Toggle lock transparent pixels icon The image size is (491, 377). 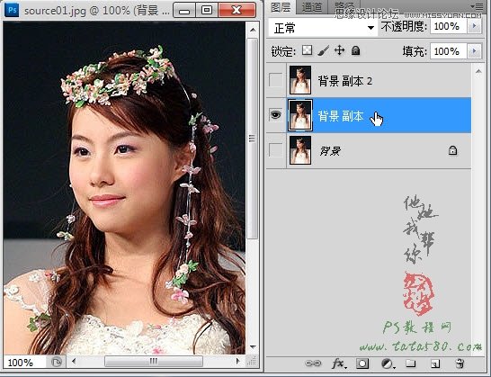pos(308,50)
